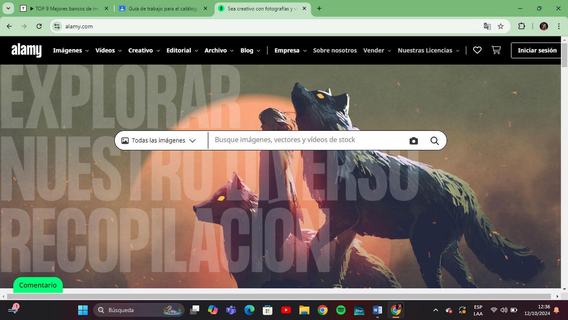Launch Copilot from the taskbar
The image size is (568, 320).
pos(213,310)
